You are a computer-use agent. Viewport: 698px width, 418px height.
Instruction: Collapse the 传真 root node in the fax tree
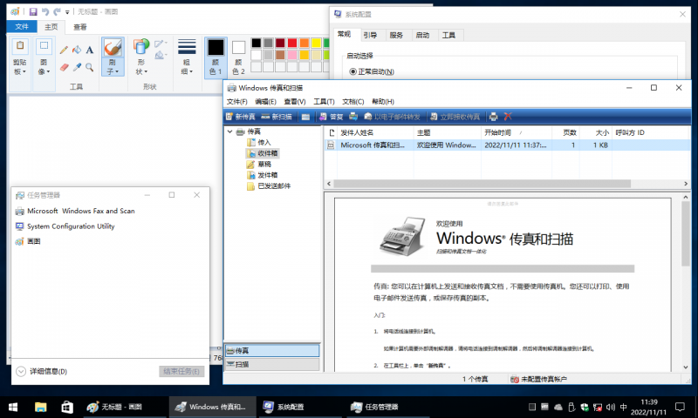(x=229, y=131)
